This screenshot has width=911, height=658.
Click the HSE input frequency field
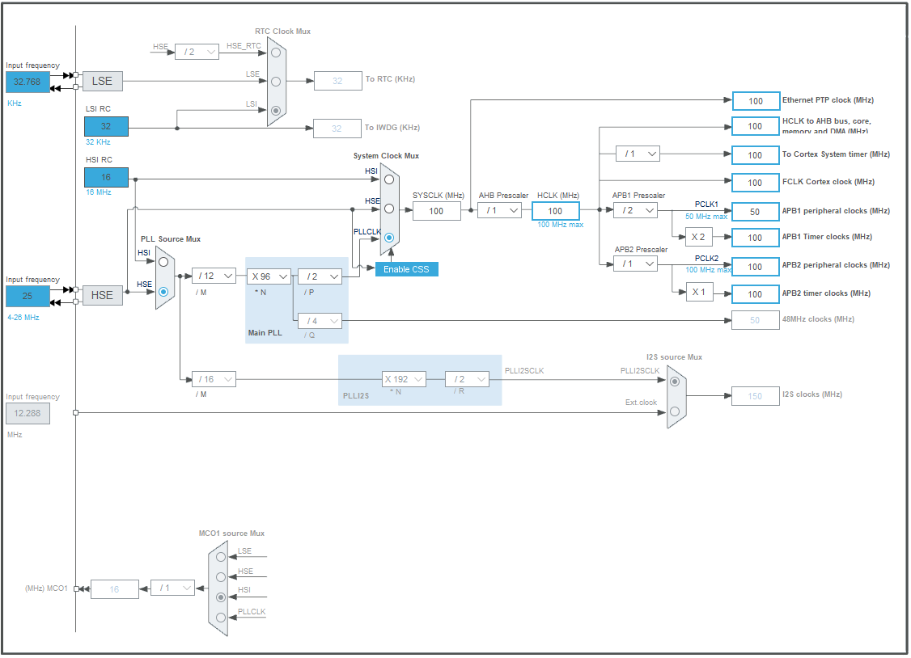[x=28, y=296]
